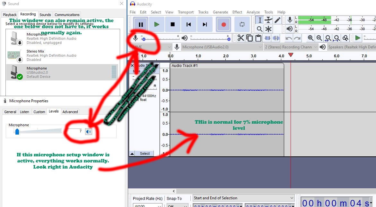
Task: Zoom out of the waveform
Action: [319, 38]
